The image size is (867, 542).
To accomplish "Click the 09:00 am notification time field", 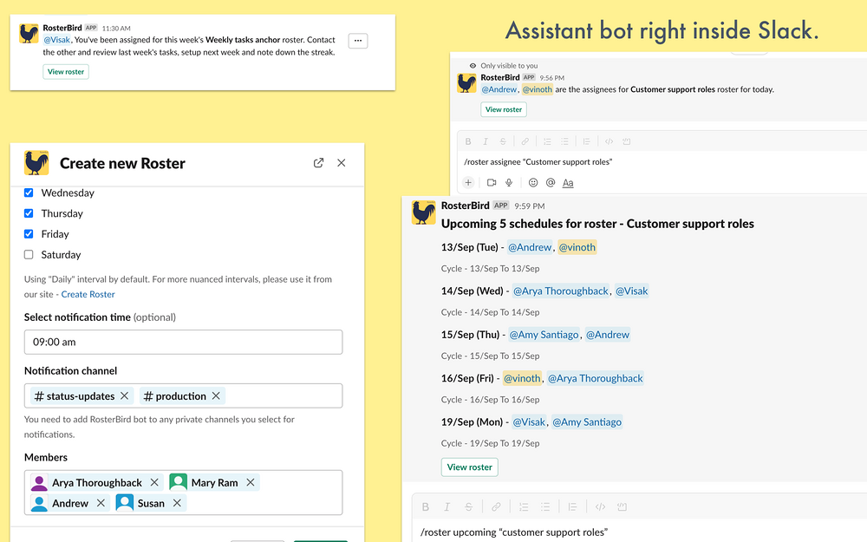I will 183,342.
